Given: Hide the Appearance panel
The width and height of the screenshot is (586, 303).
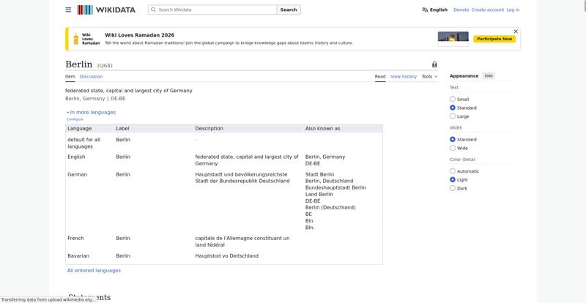Looking at the screenshot, I should pos(489,76).
